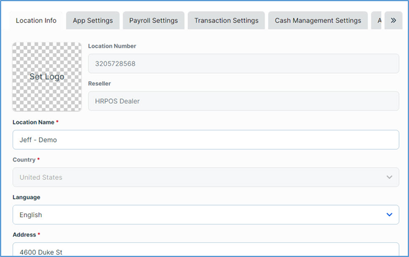This screenshot has height=257, width=409.
Task: Click the Set Logo image placeholder
Action: click(x=47, y=77)
